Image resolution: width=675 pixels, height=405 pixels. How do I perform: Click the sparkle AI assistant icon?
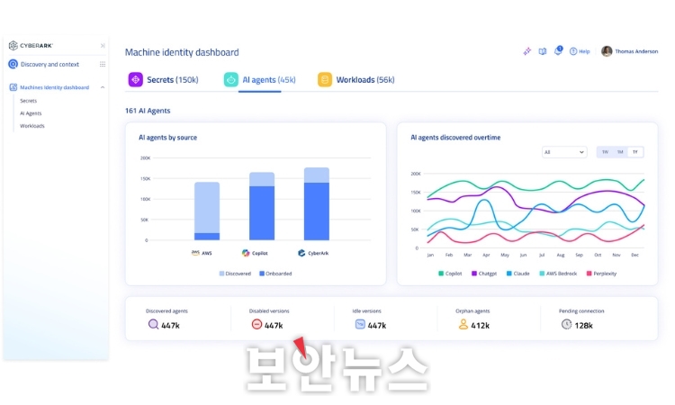527,51
